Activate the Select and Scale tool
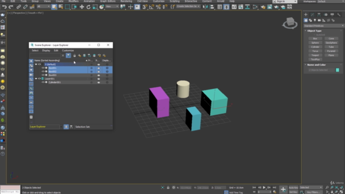This screenshot has height=194, width=345. click(95, 7)
